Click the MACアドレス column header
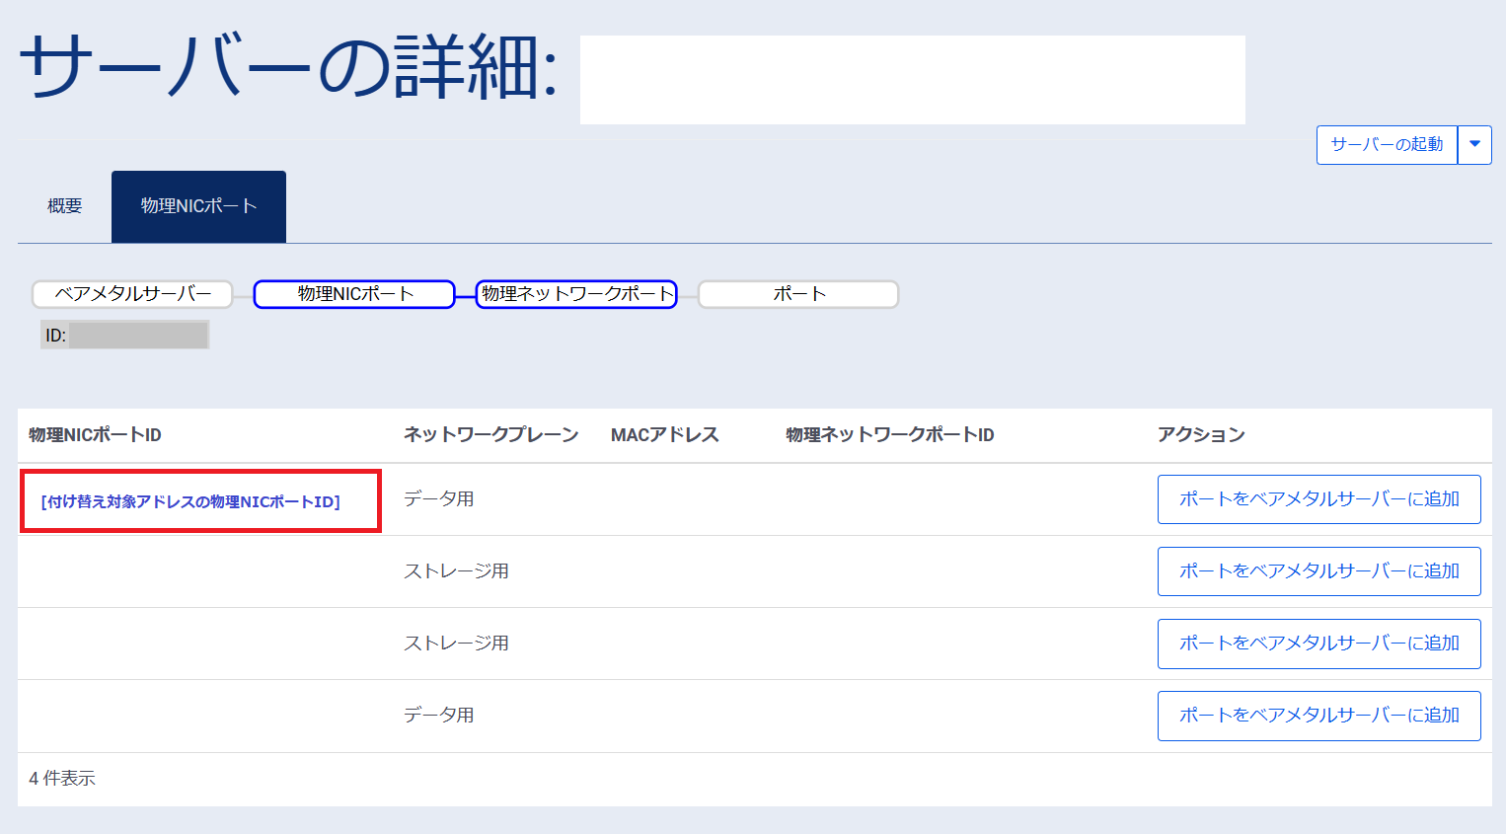 (x=664, y=435)
